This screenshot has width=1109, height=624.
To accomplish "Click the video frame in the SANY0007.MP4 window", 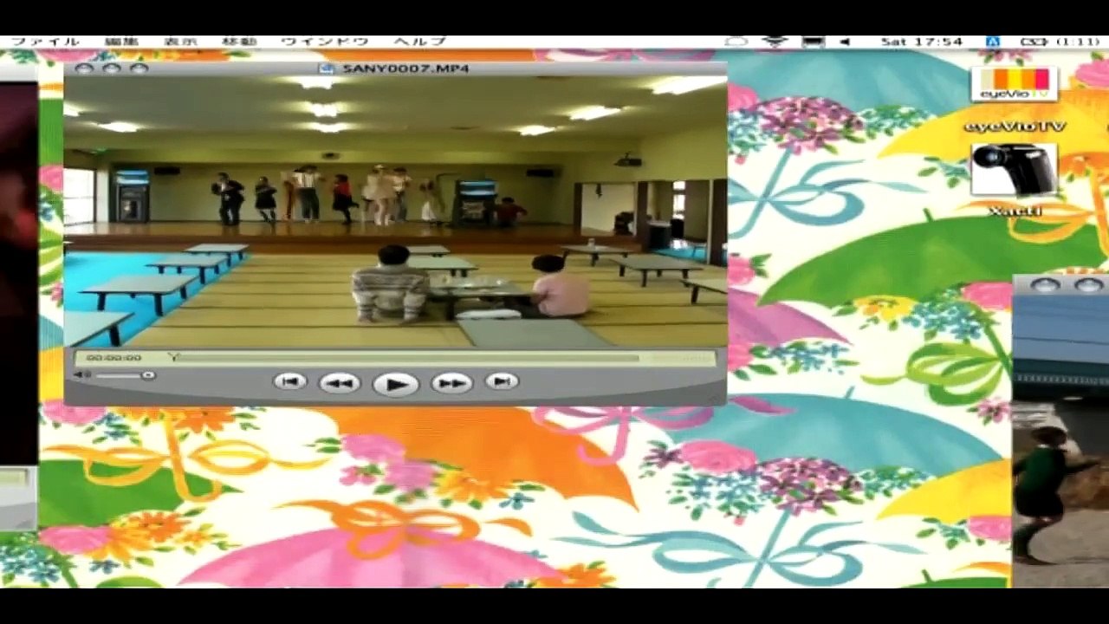I will click(x=395, y=211).
